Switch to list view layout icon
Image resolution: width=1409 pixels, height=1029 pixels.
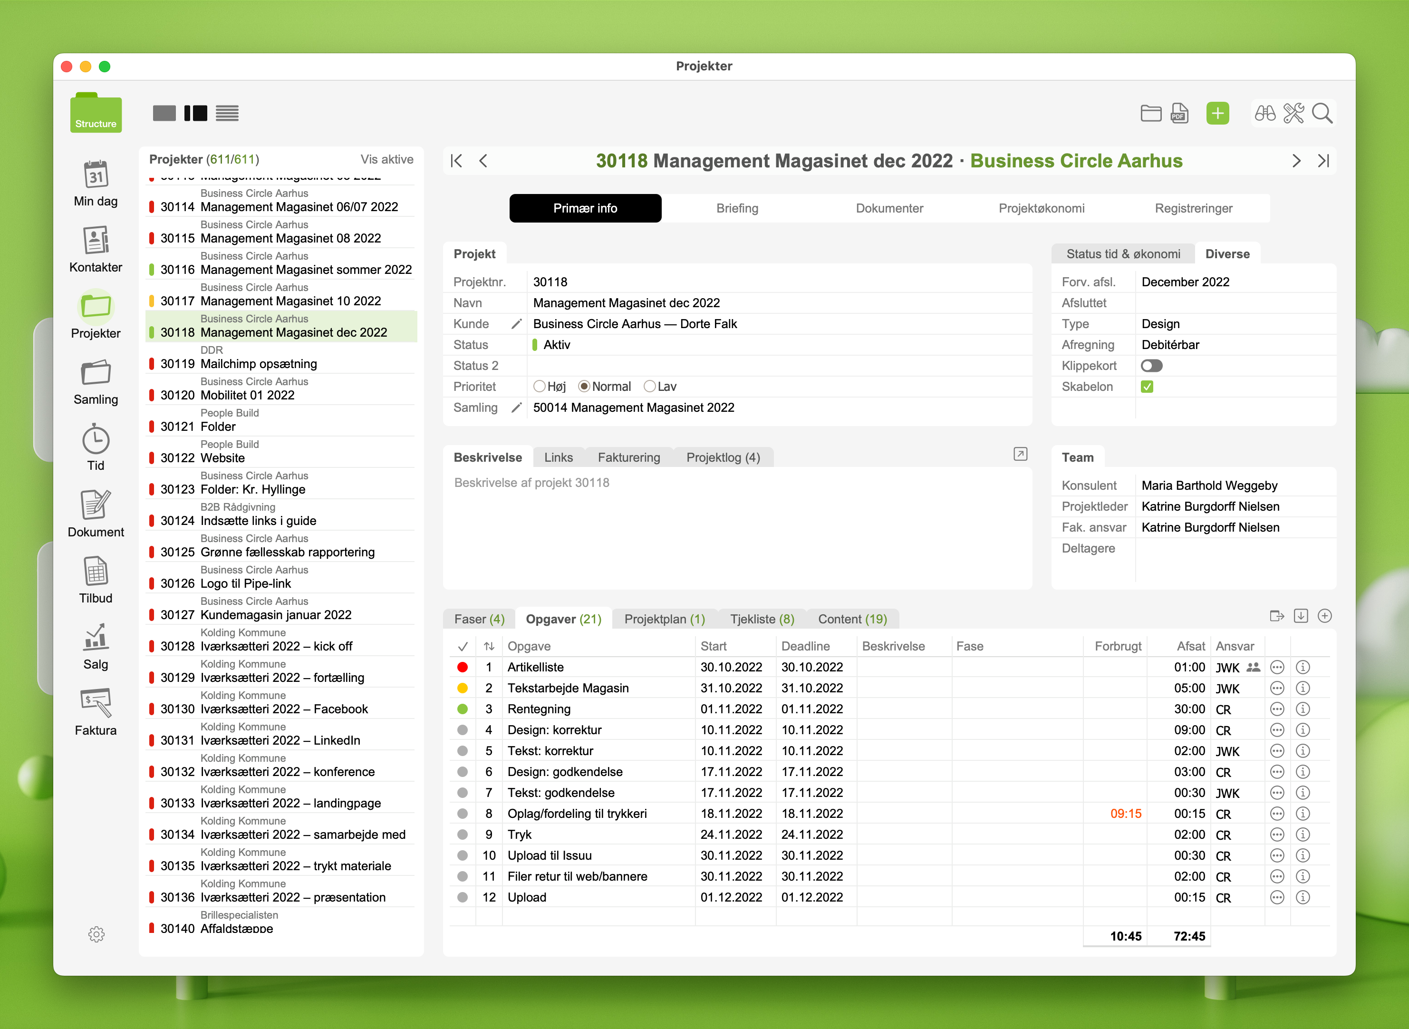click(227, 113)
